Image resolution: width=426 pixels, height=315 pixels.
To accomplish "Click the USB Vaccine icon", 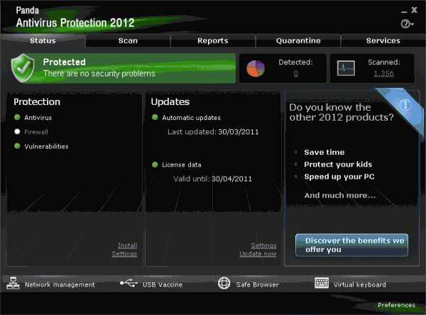I will click(x=129, y=283).
